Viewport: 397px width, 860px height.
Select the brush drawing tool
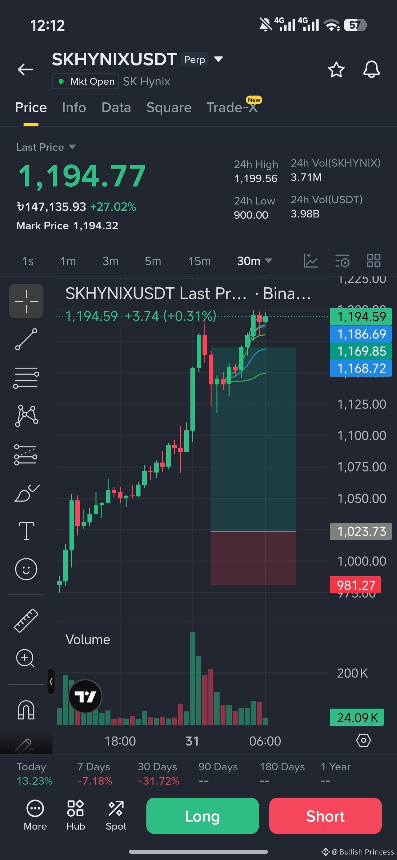click(26, 493)
